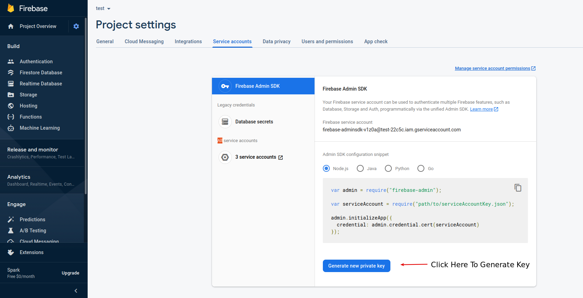Click the Extensions icon in sidebar
Image resolution: width=583 pixels, height=298 pixels.
coord(11,252)
